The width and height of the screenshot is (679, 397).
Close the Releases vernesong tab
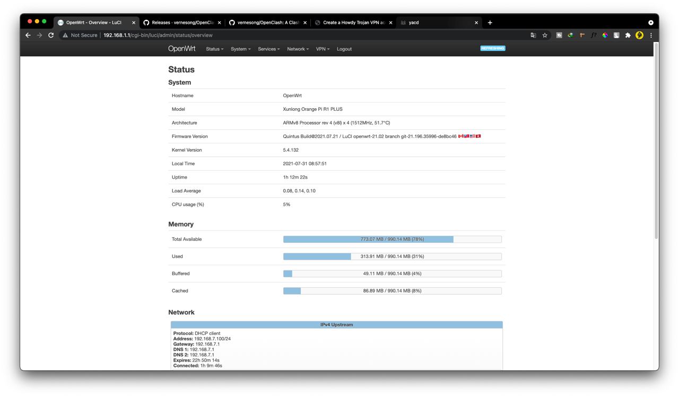pos(219,23)
